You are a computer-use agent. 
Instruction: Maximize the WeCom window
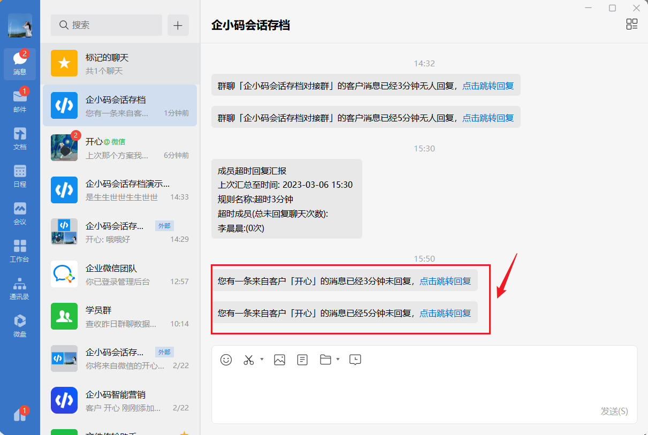pyautogui.click(x=613, y=8)
